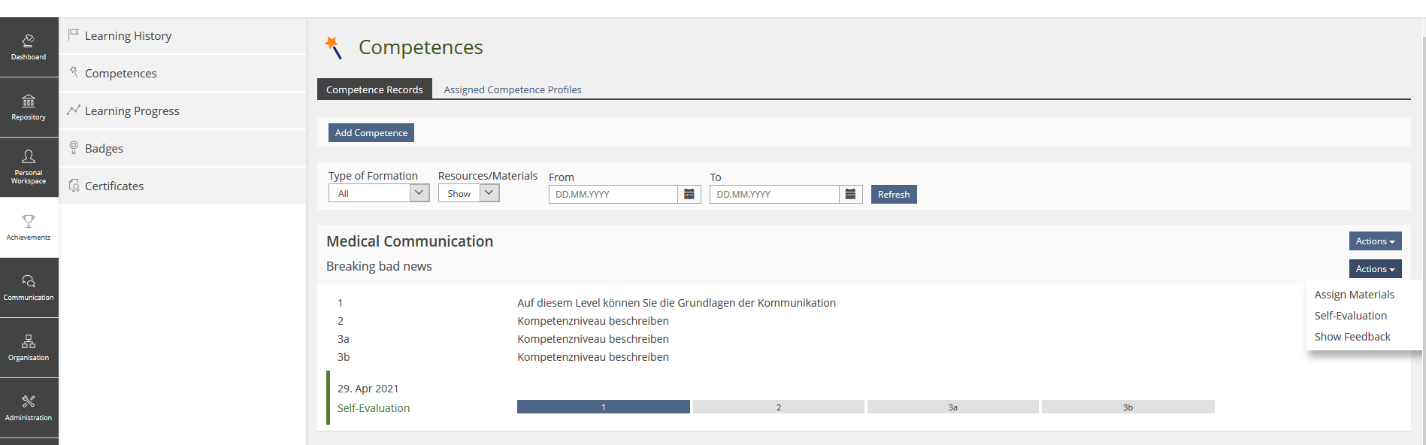The height and width of the screenshot is (445, 1426).
Task: Expand the Resources/Materials Show dropdown
Action: 468,194
